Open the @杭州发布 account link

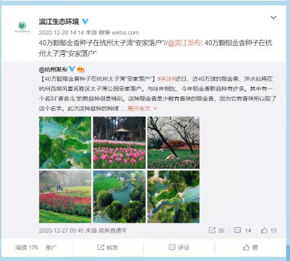(x=53, y=69)
